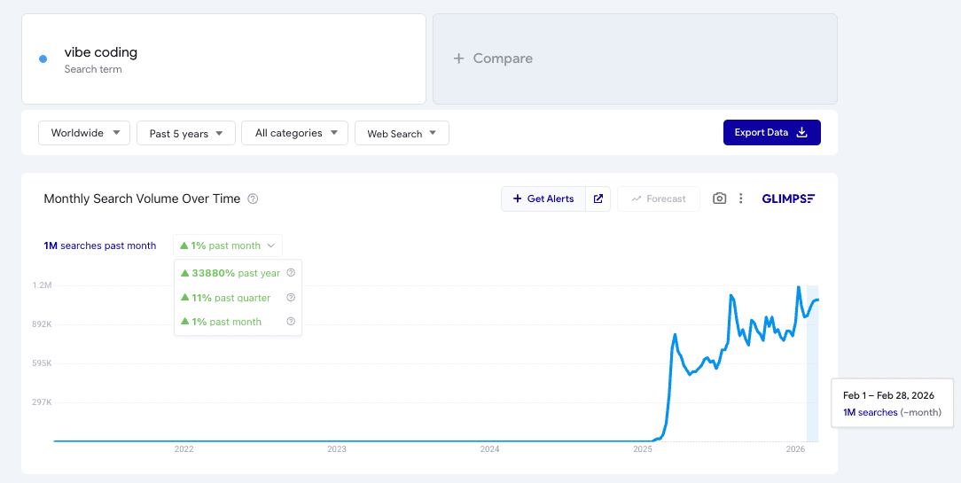The height and width of the screenshot is (483, 961).
Task: Click the vibe coding search term field
Action: click(223, 58)
